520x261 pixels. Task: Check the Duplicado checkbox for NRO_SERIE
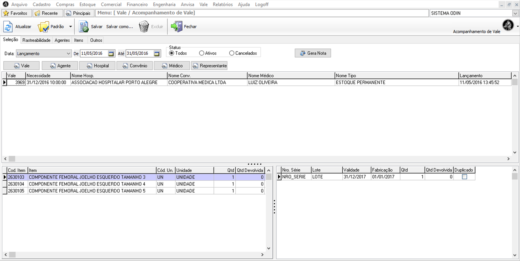(464, 177)
